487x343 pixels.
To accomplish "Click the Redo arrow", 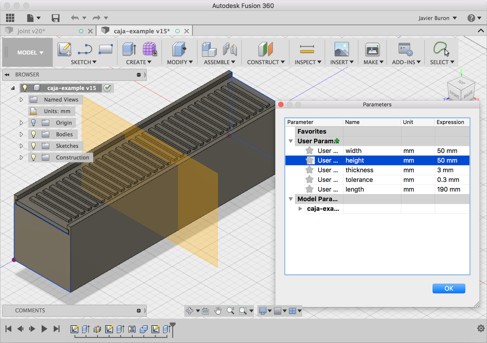I will click(x=96, y=18).
